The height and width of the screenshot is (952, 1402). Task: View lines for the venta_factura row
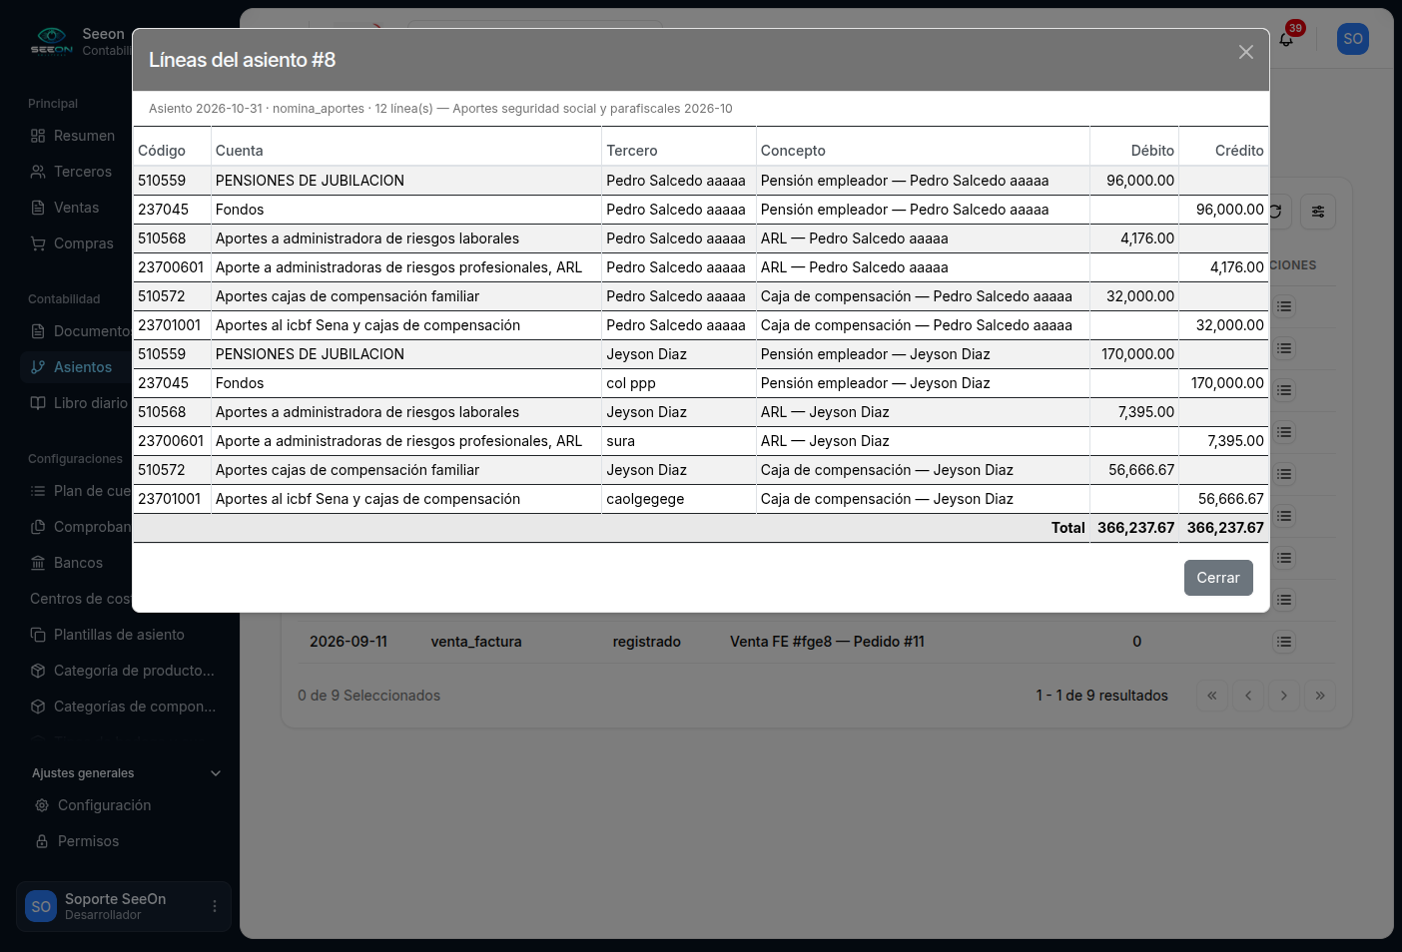(1284, 642)
